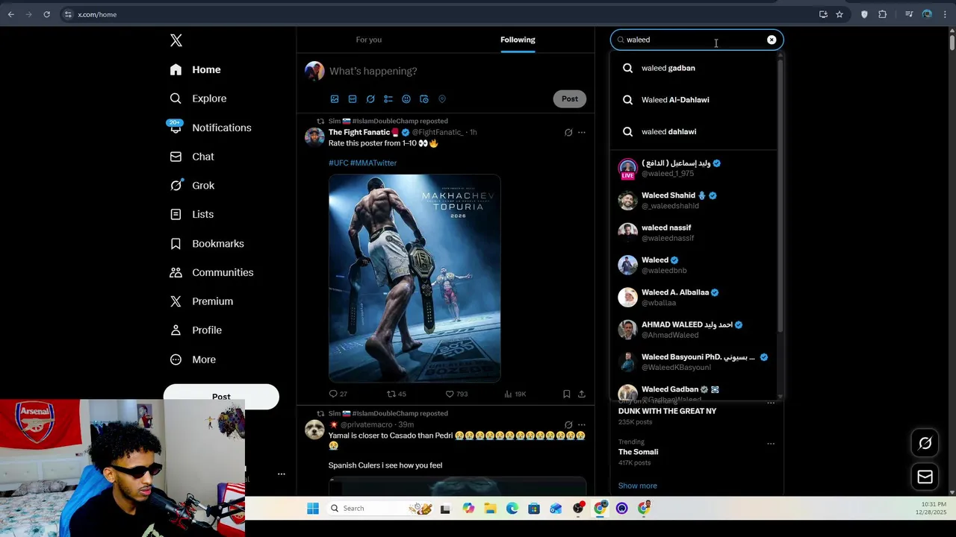Clear the search box text
This screenshot has width=956, height=537.
point(772,40)
